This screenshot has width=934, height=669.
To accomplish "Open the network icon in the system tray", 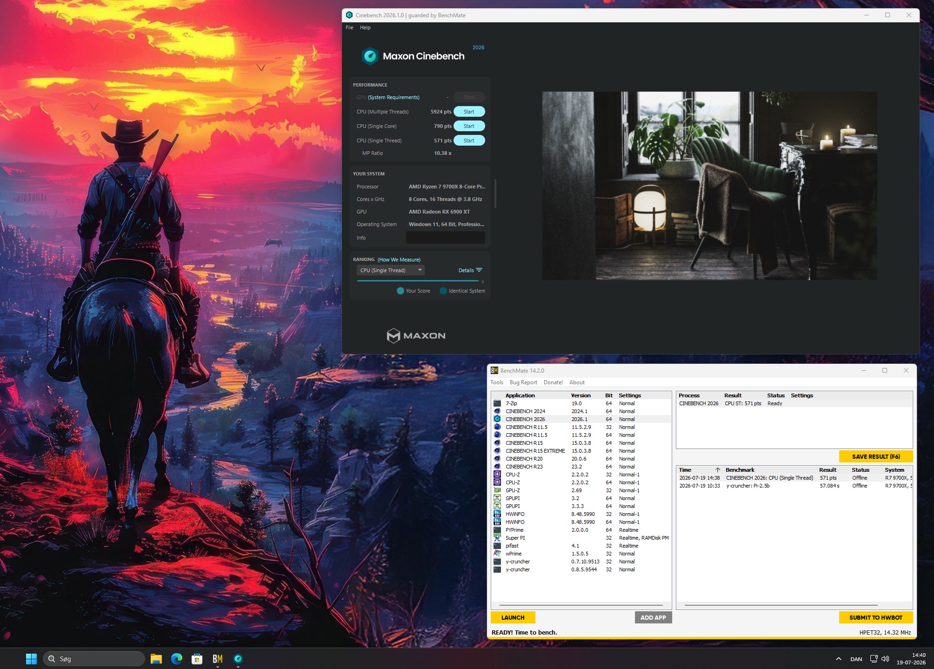I will point(874,659).
